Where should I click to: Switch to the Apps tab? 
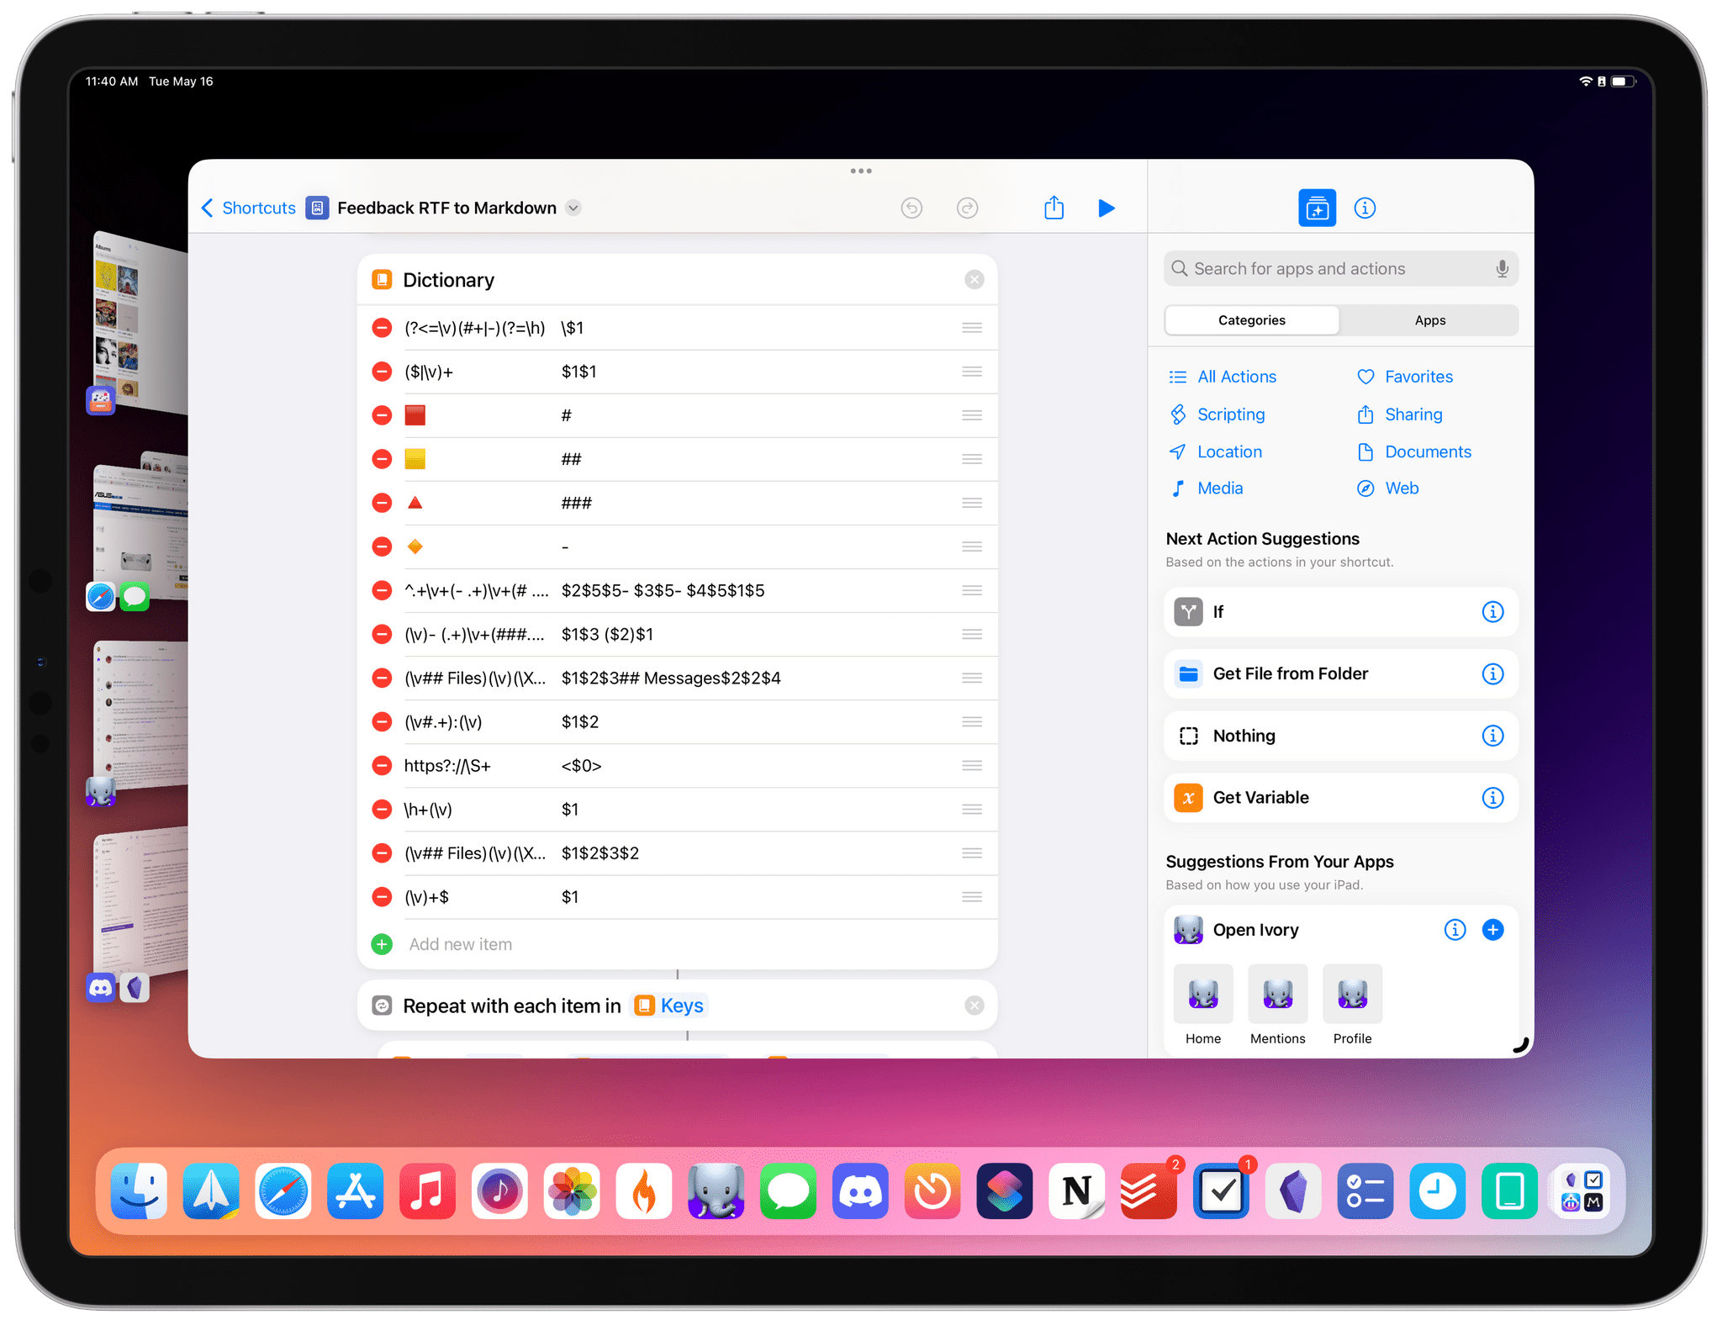[x=1429, y=320]
